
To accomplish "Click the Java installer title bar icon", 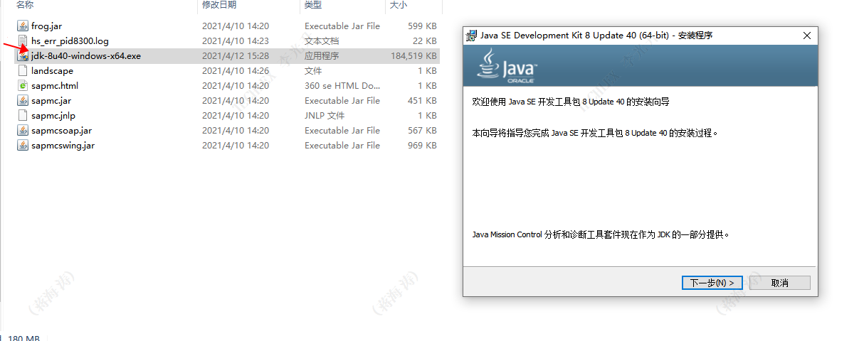I will (x=471, y=36).
